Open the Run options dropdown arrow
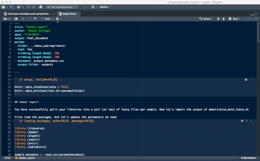 (239, 19)
